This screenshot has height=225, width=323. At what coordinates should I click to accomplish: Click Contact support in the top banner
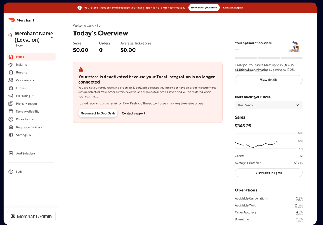coord(233,8)
